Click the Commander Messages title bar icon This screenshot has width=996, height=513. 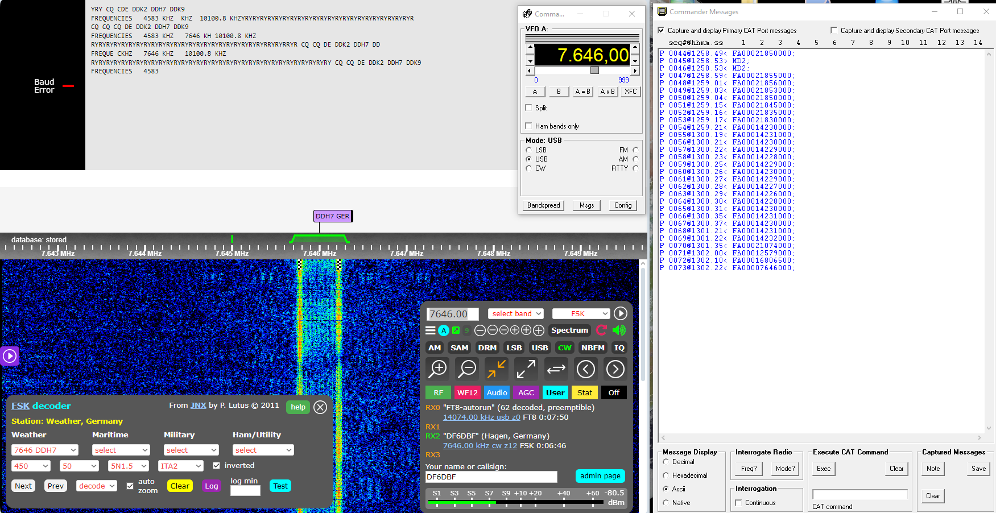click(662, 11)
